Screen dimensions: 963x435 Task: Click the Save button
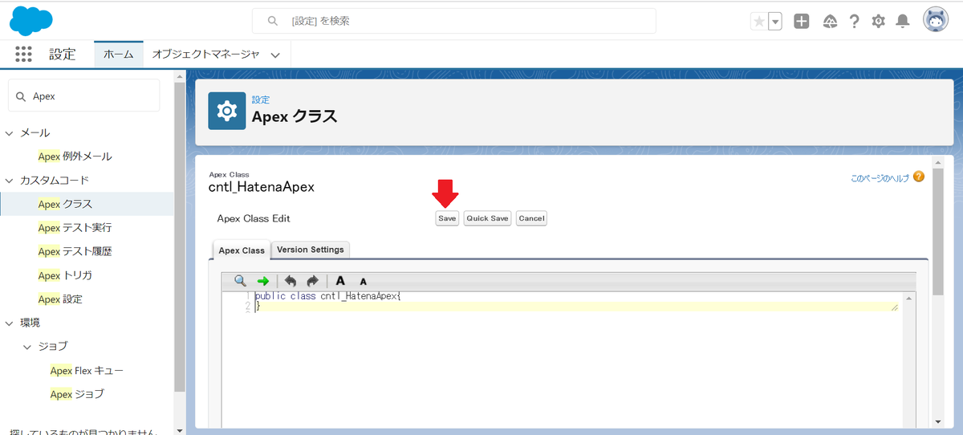click(447, 218)
